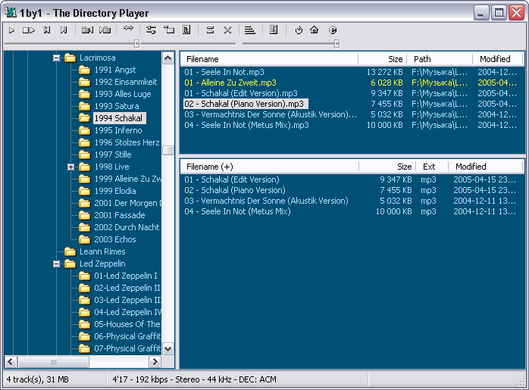Select the 1997 Stille folder
529x390 pixels.
[x=113, y=154]
